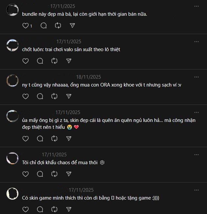Share the "ủa mấy ông bị gì" comment
207x214 pixels.
[x=69, y=139]
